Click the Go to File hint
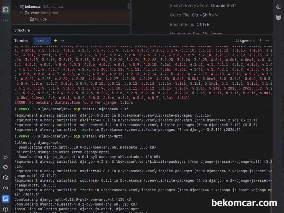 click(x=194, y=15)
